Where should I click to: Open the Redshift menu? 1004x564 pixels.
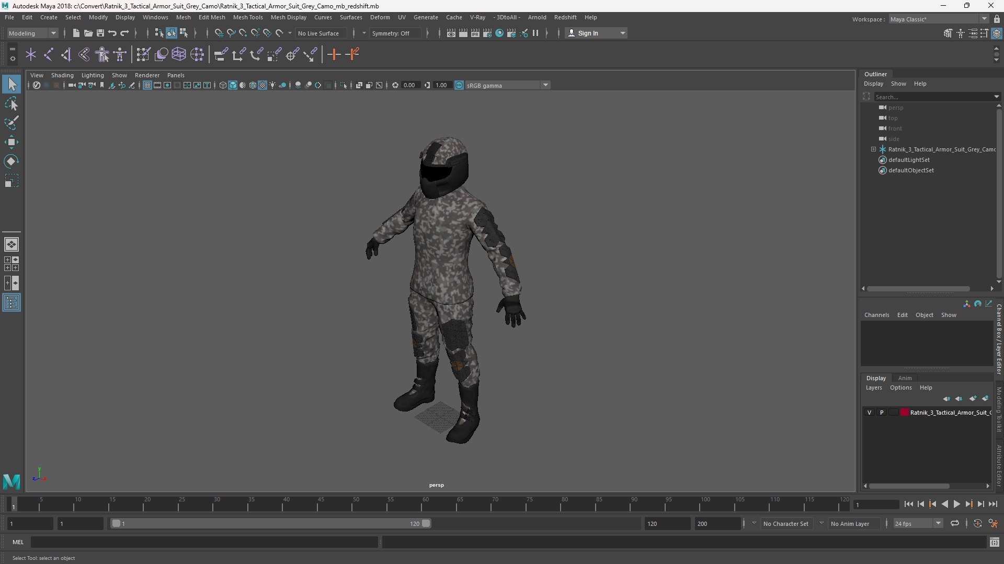click(x=565, y=17)
